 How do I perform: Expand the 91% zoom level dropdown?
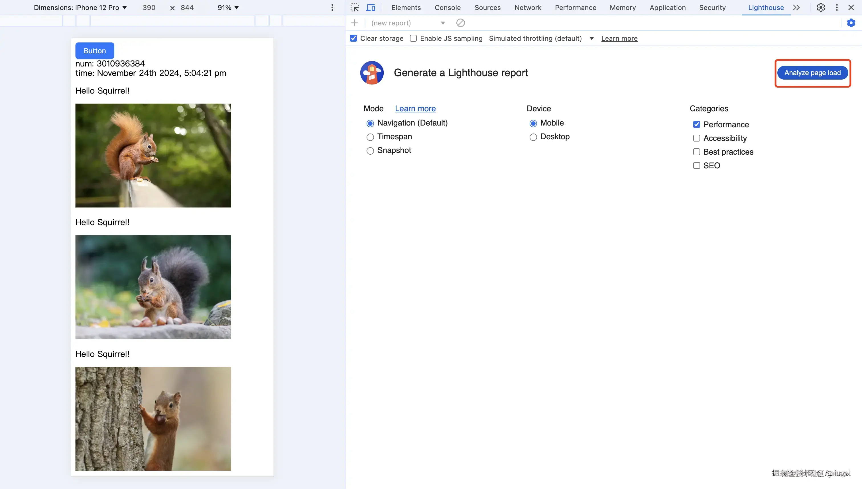pos(228,7)
